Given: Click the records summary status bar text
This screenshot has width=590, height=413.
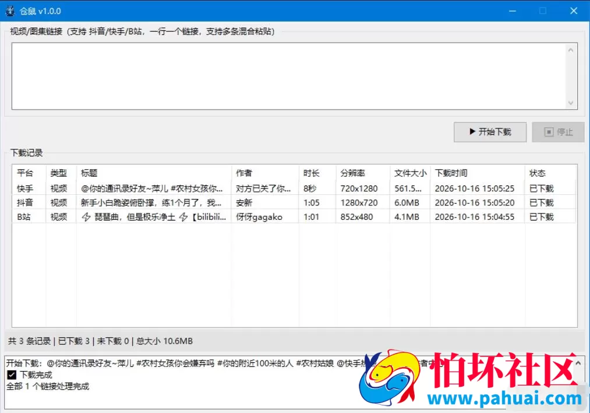Looking at the screenshot, I should (100, 341).
